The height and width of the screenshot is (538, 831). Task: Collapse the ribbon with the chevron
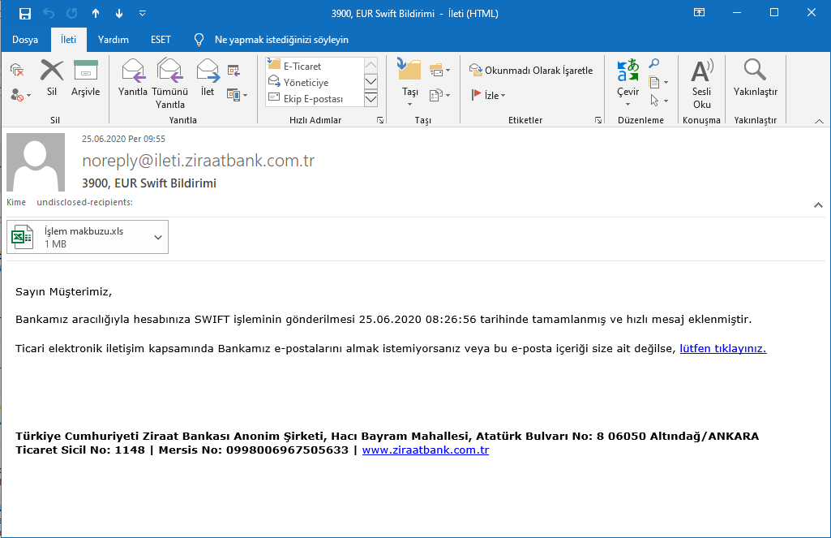819,122
